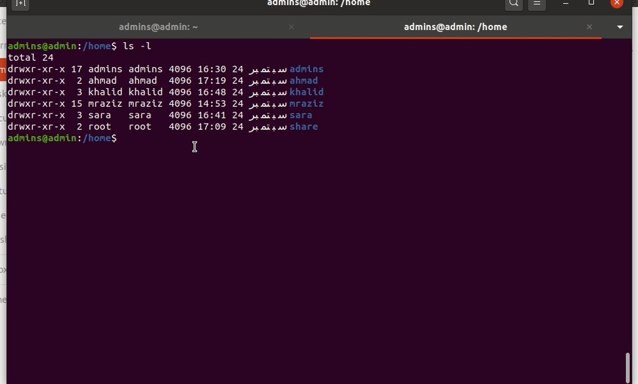Close the admins@admin: ~ tab
The width and height of the screenshot is (638, 384).
coord(291,27)
